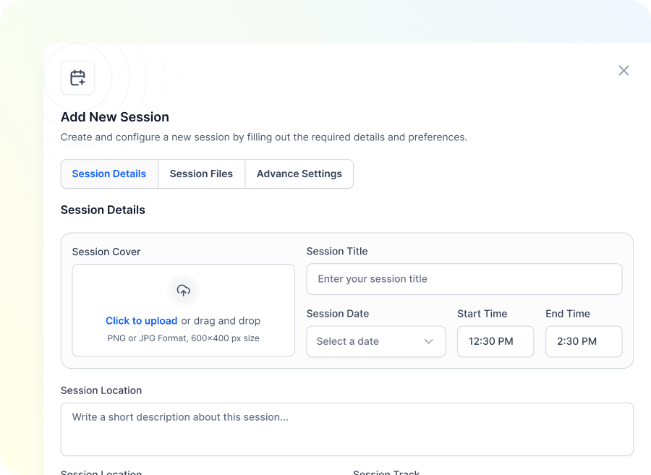This screenshot has height=475, width=651.
Task: Click the chevron arrow in the date selector
Action: [x=428, y=341]
